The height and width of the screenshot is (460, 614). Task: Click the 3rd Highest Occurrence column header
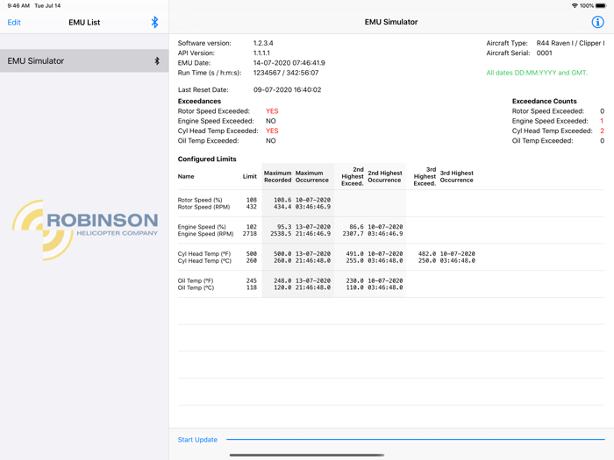point(457,176)
